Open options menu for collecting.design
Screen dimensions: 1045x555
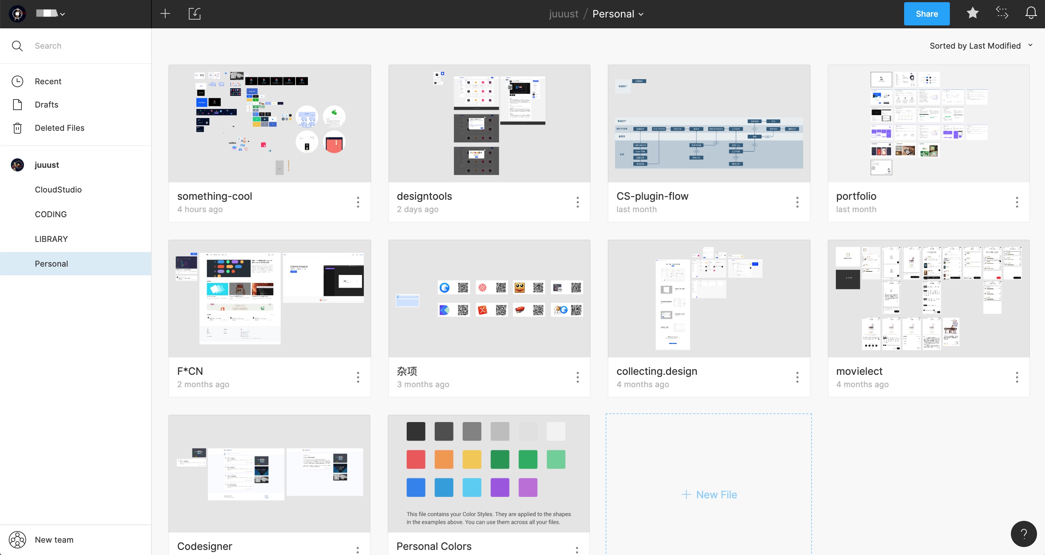click(797, 377)
